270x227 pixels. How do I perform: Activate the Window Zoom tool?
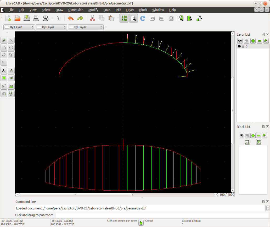190,18
